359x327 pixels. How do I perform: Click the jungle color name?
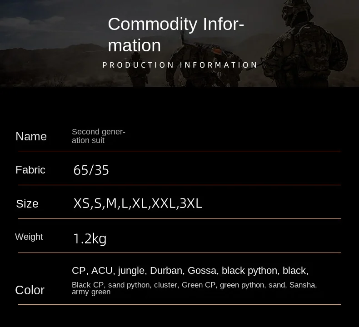[131, 271]
